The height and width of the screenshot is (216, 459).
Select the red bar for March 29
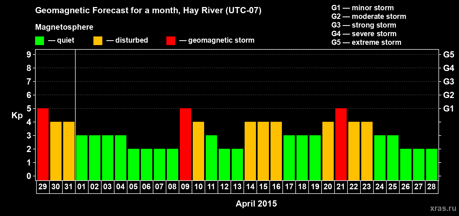tap(43, 144)
